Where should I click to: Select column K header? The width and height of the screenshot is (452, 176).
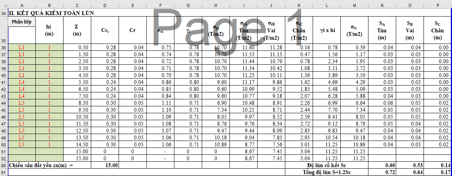click(x=299, y=5)
